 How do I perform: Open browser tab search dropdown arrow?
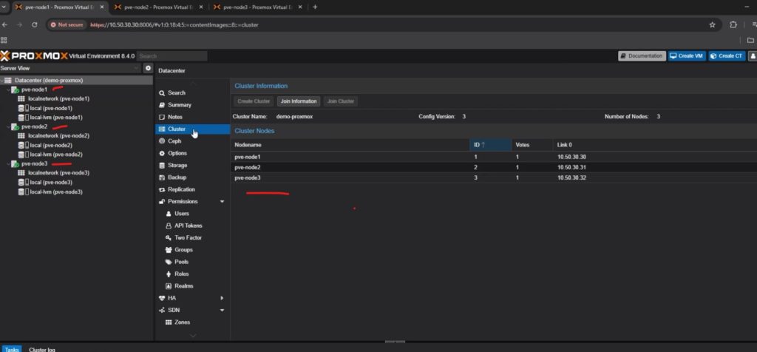pyautogui.click(x=4, y=7)
